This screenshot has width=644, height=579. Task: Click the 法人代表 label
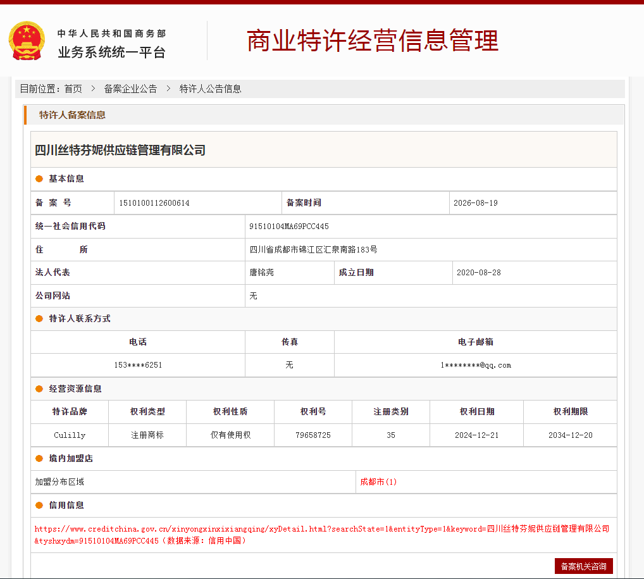point(53,272)
